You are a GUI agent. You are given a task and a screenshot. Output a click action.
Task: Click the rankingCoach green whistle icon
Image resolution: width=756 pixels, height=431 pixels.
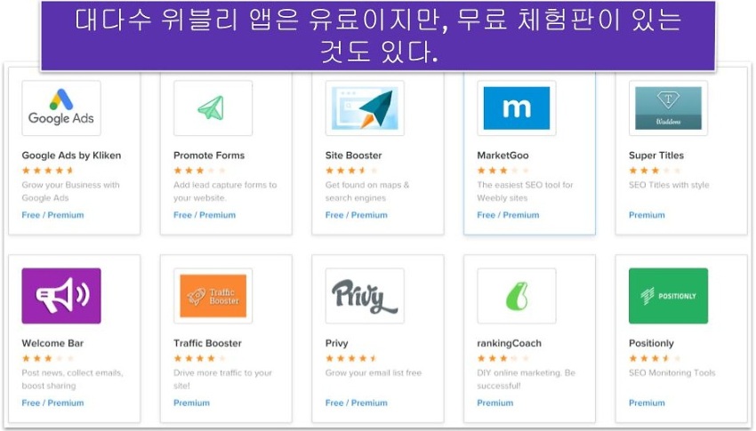pyautogui.click(x=517, y=296)
